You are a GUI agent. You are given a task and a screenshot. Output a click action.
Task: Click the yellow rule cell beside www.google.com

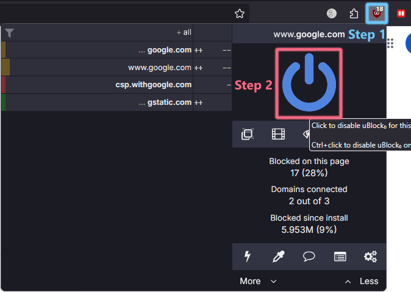click(5, 68)
